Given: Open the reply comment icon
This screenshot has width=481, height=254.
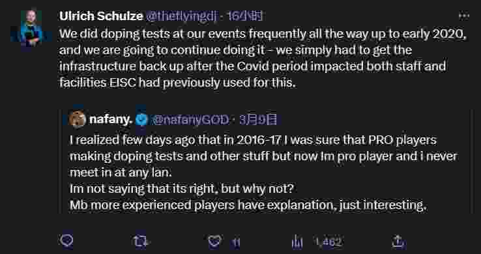Looking at the screenshot, I should pyautogui.click(x=66, y=242).
